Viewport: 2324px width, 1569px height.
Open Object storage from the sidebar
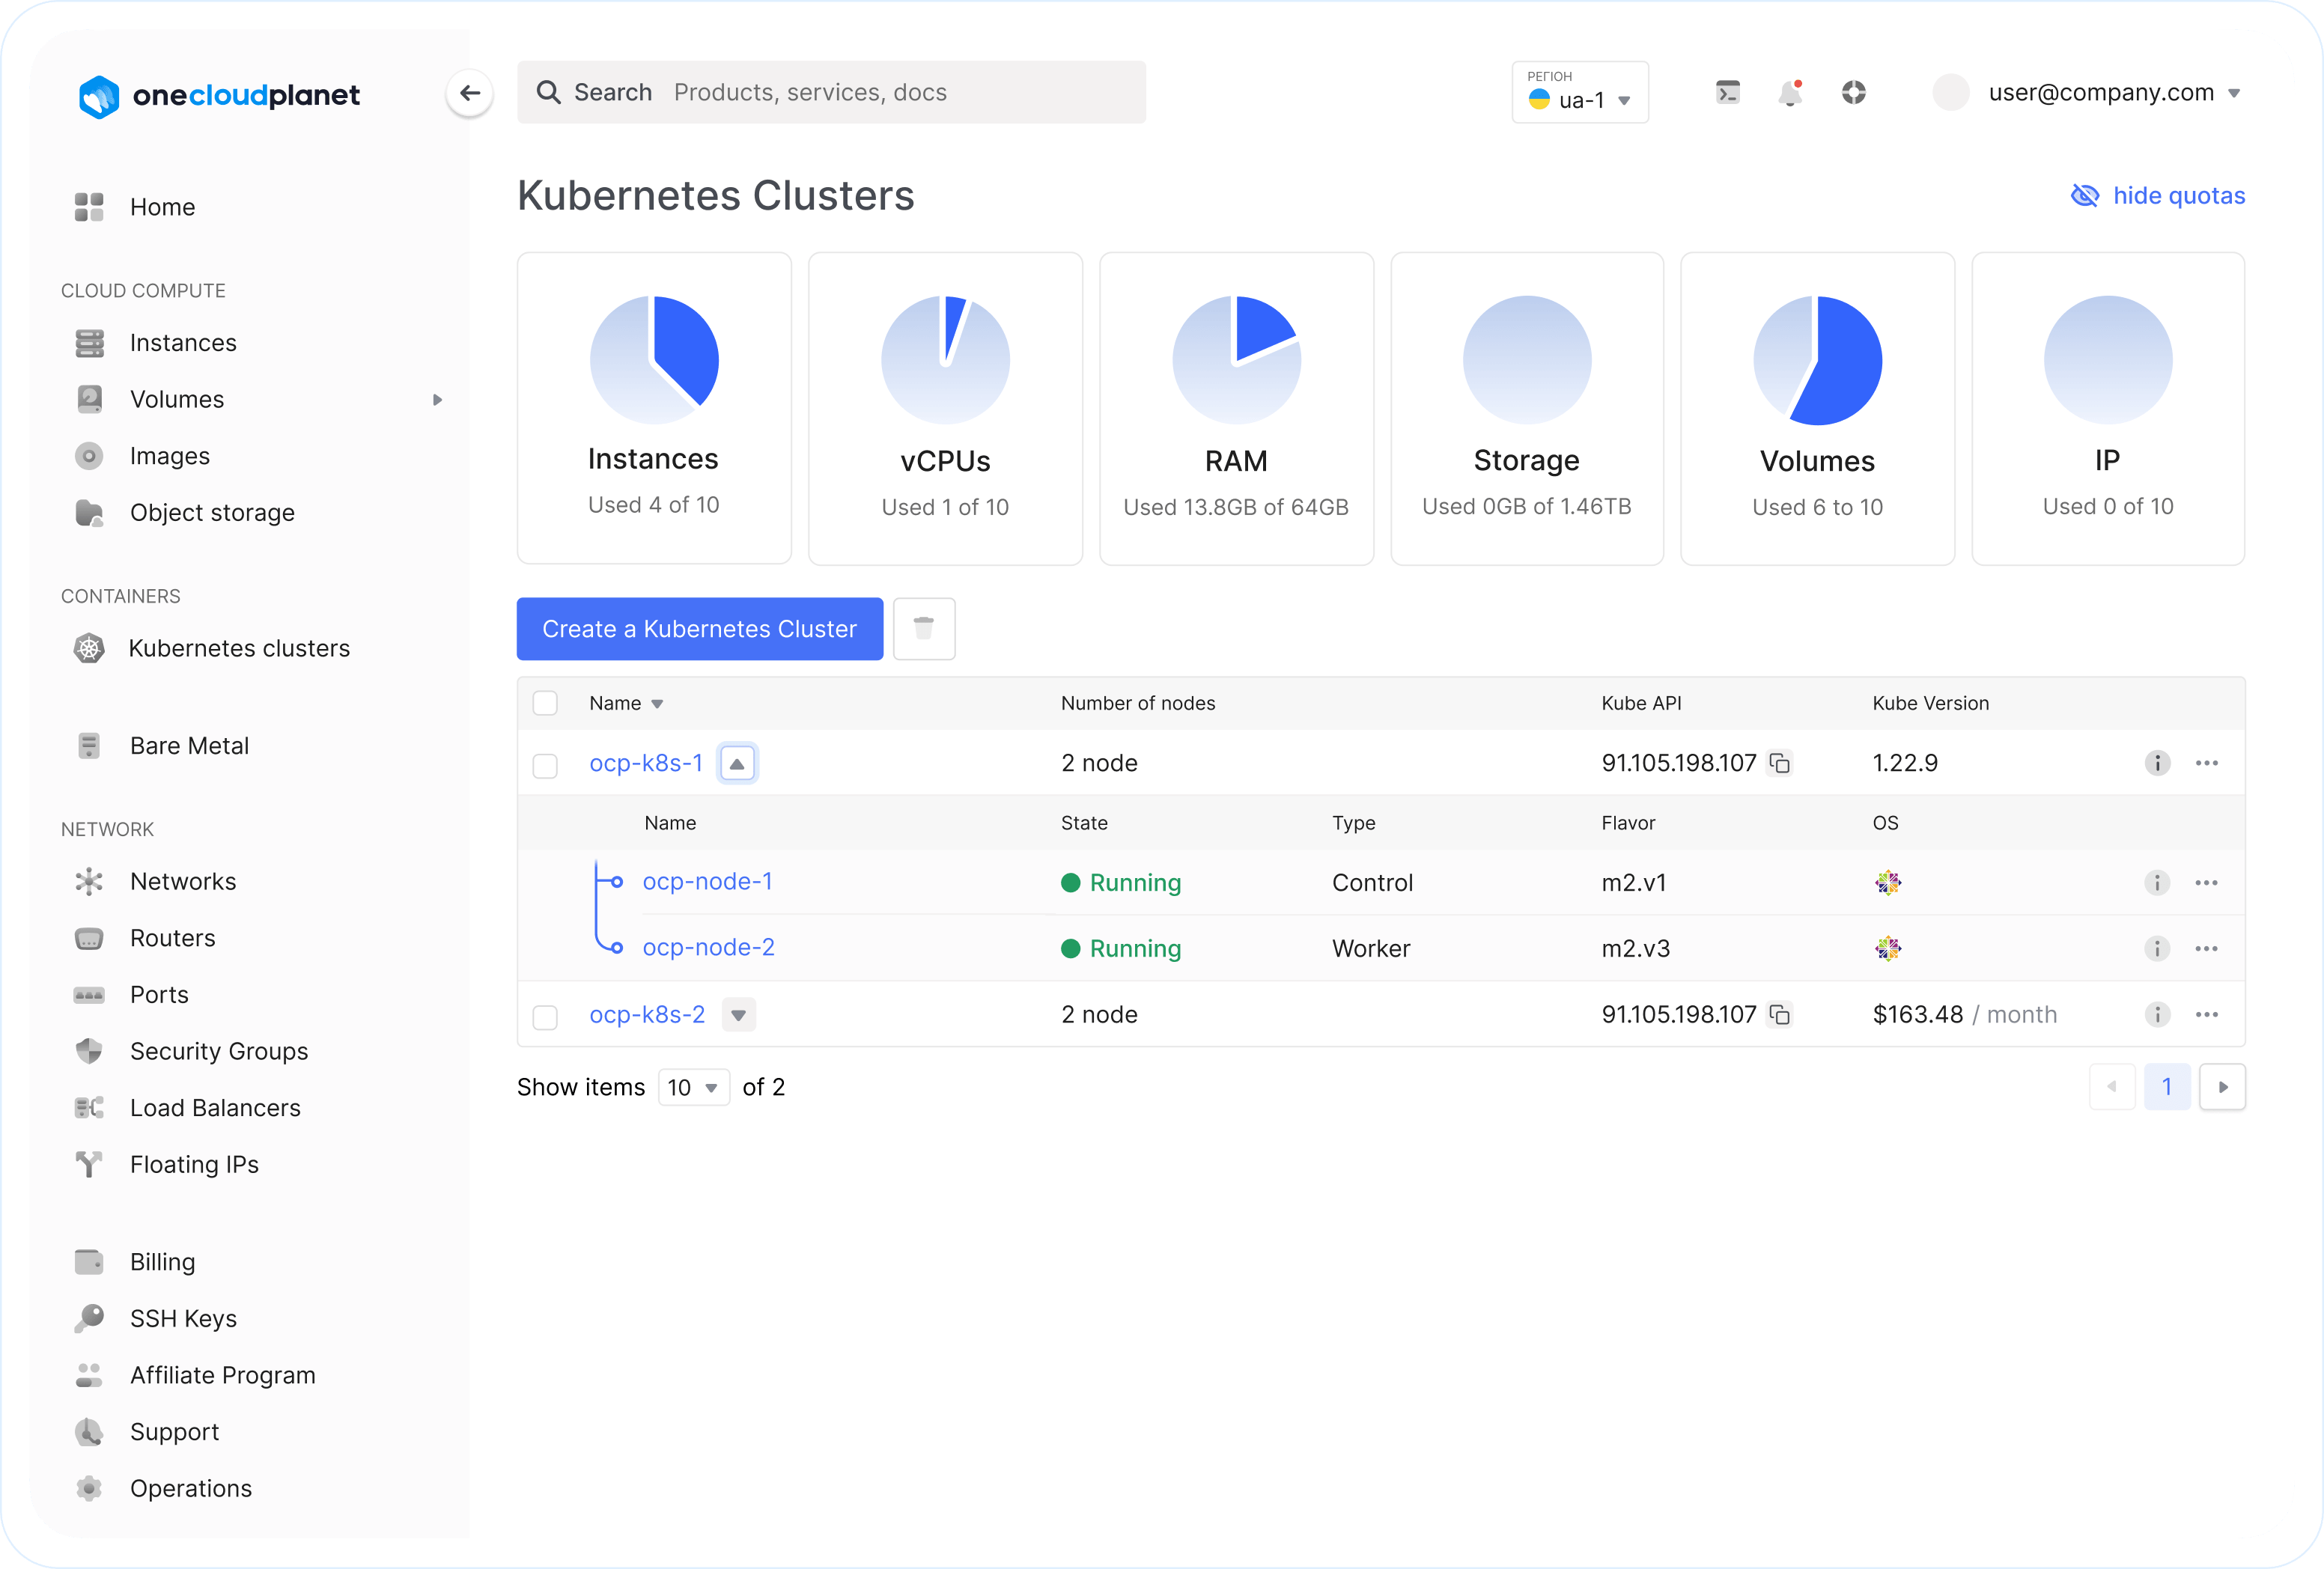tap(213, 512)
